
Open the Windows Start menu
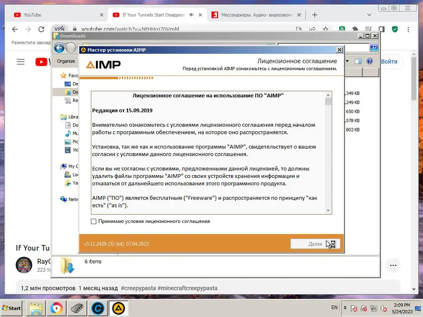point(12,308)
